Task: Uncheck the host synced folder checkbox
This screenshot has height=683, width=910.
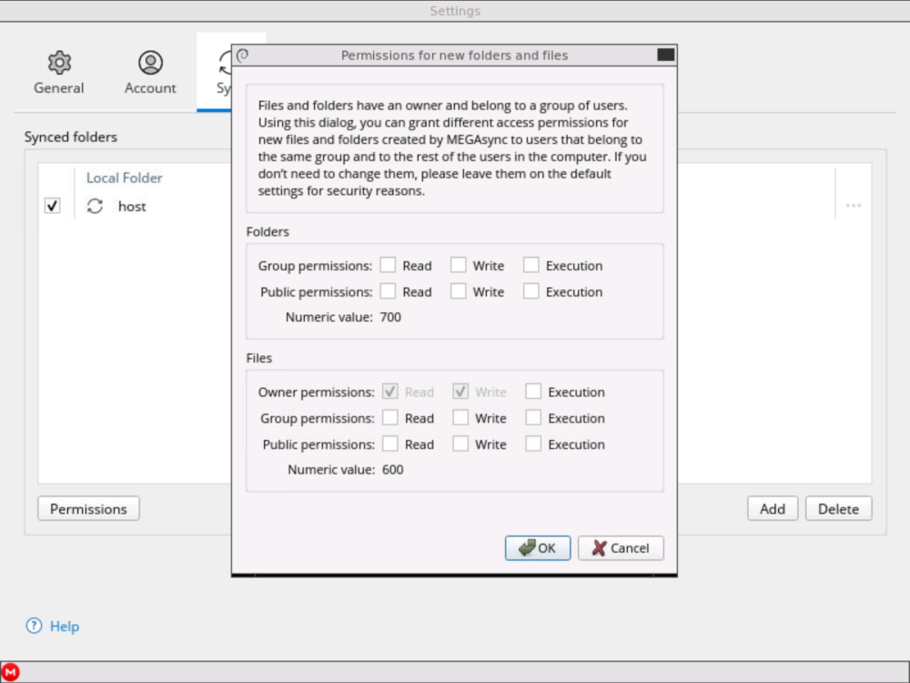Action: (x=52, y=206)
